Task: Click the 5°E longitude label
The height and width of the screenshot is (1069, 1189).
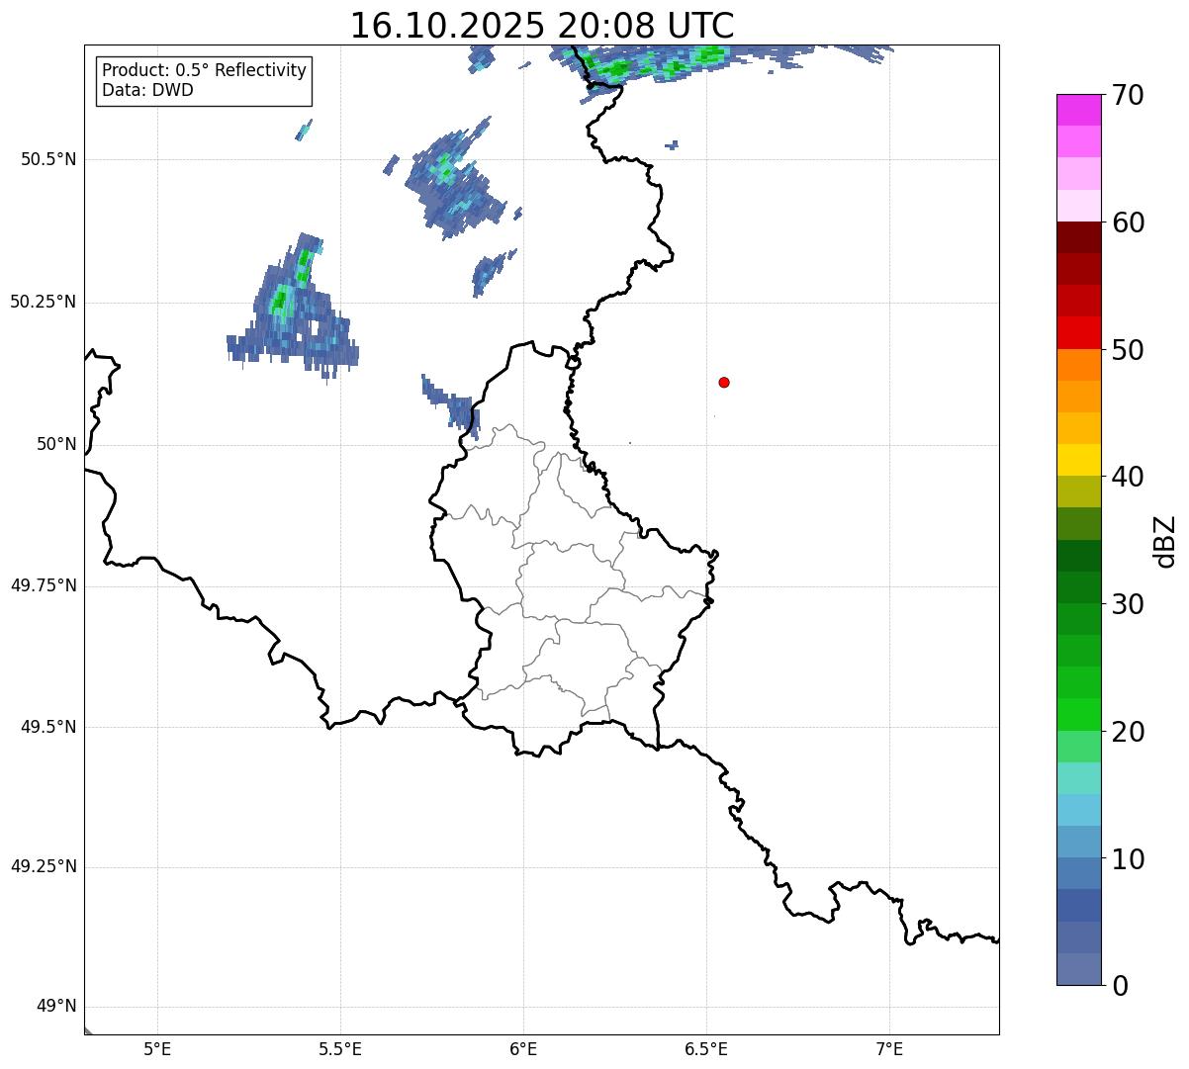Action: click(x=157, y=1048)
